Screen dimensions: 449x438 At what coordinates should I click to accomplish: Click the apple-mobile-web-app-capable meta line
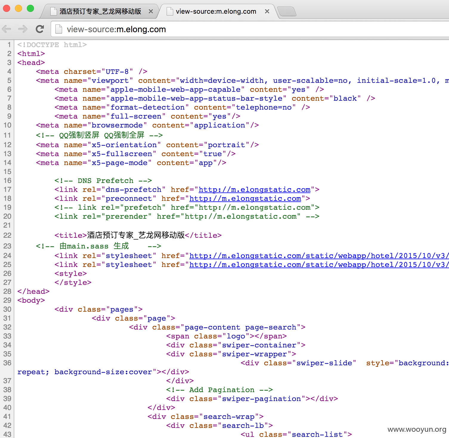(x=189, y=89)
